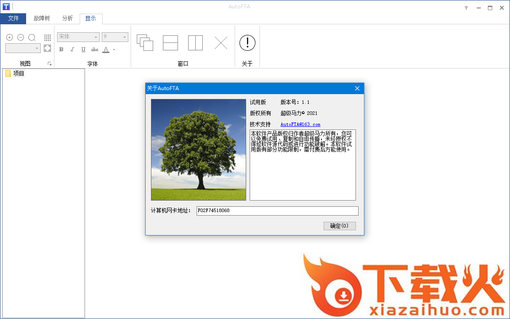Click the magnifier zoom tool icon
This screenshot has width=510, height=319.
pyautogui.click(x=32, y=38)
